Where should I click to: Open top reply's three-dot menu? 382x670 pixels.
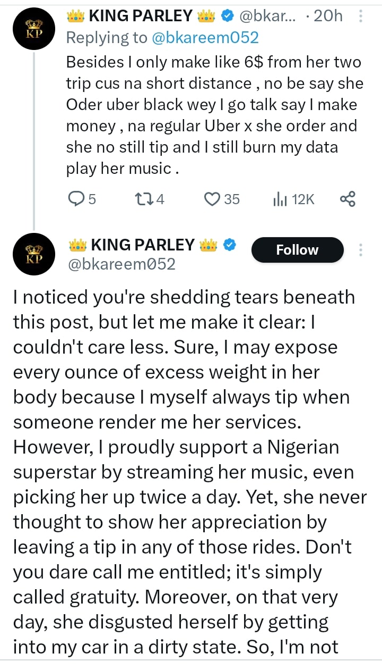(x=361, y=16)
